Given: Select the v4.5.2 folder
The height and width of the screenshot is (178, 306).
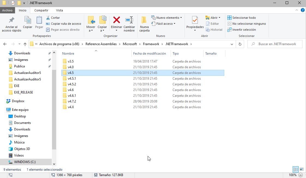Looking at the screenshot, I should (143, 84).
